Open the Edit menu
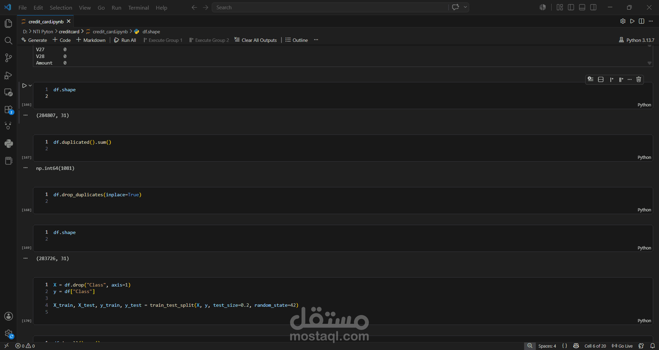The image size is (659, 350). [x=38, y=8]
